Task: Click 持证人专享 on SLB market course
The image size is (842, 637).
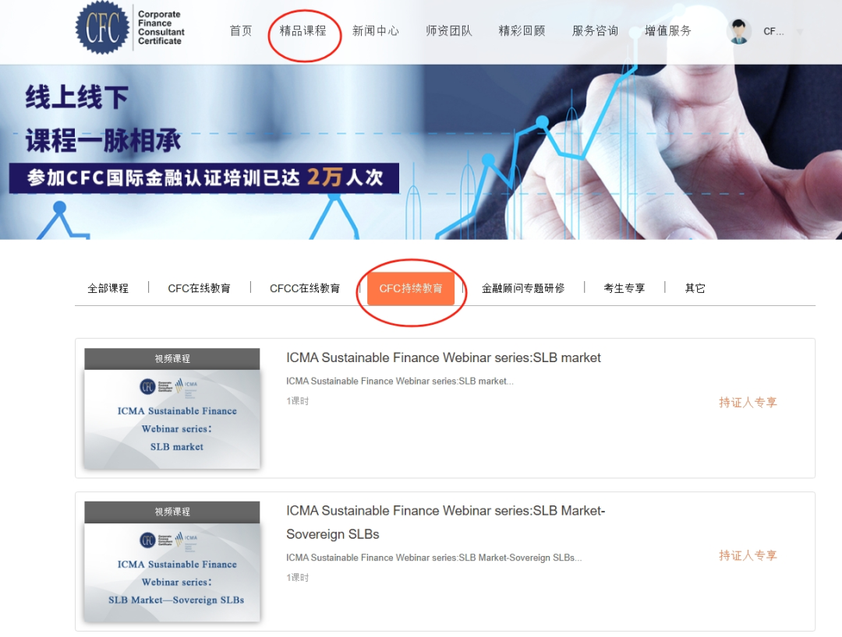Action: pyautogui.click(x=748, y=403)
